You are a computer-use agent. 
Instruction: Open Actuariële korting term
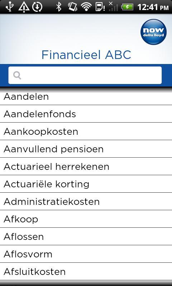[x=86, y=184]
